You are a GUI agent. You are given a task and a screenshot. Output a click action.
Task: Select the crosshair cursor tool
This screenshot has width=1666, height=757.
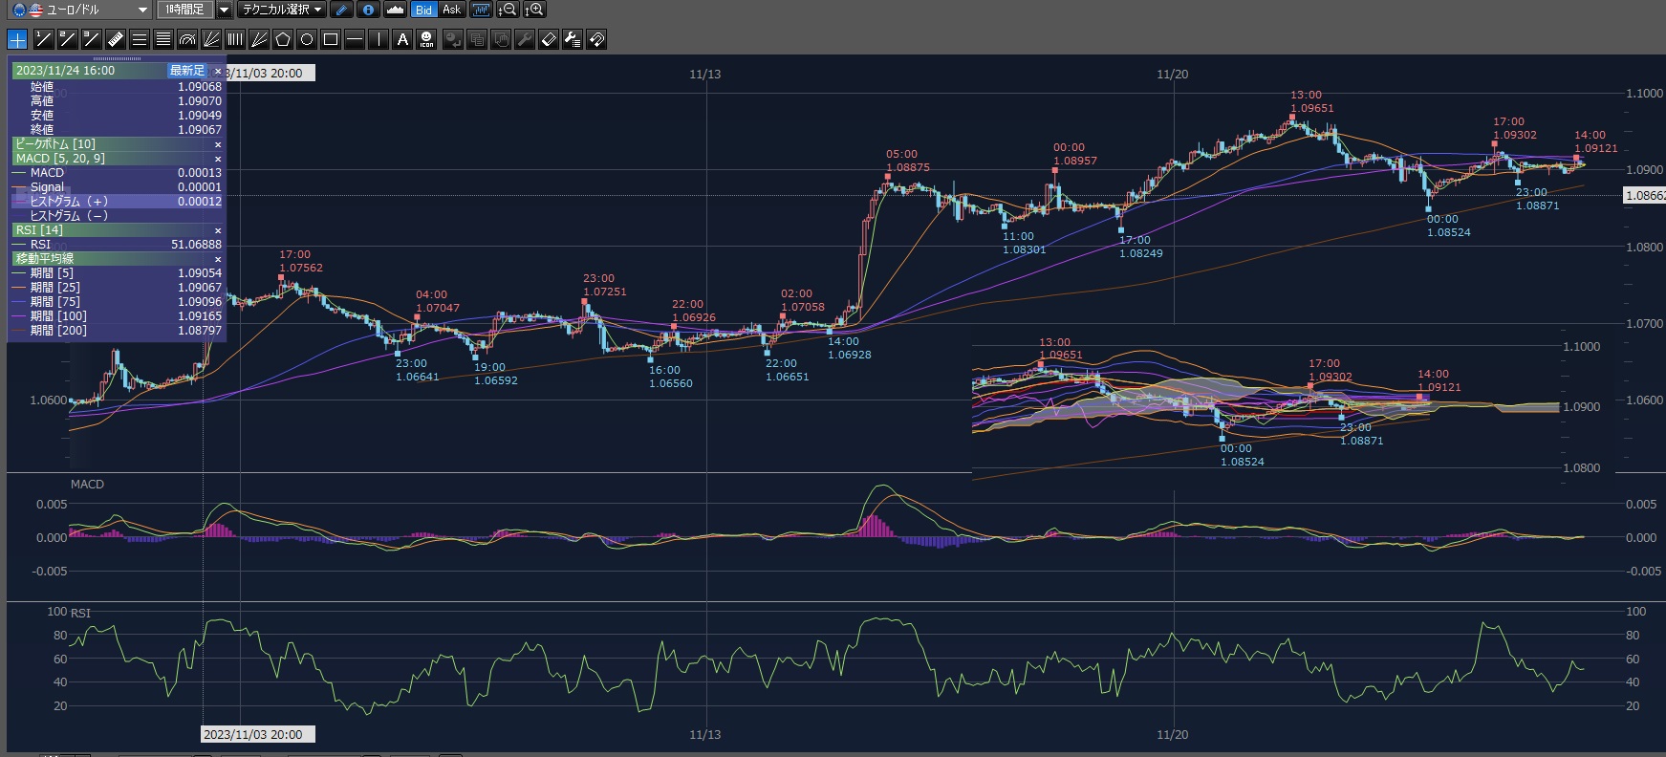tap(17, 39)
